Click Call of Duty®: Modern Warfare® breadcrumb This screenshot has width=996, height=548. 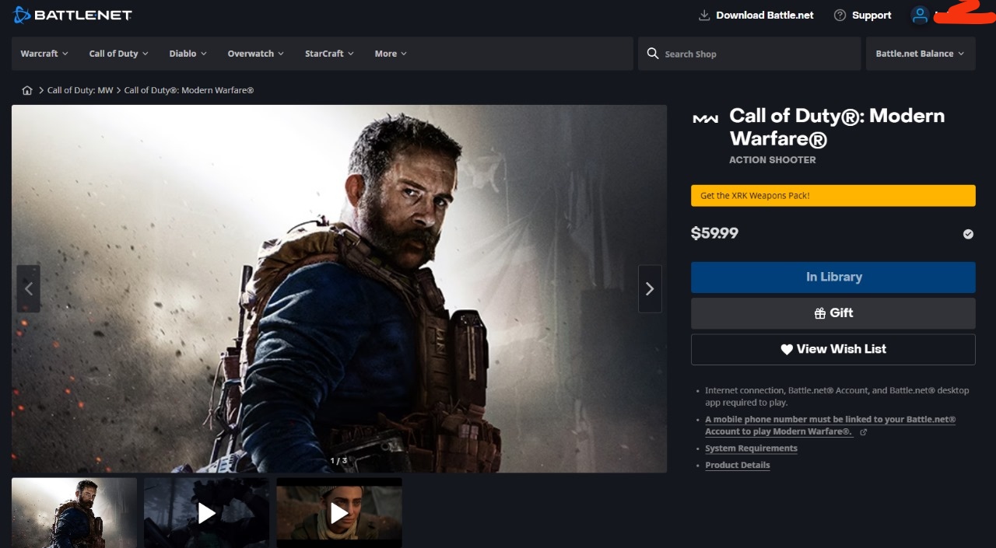[189, 90]
